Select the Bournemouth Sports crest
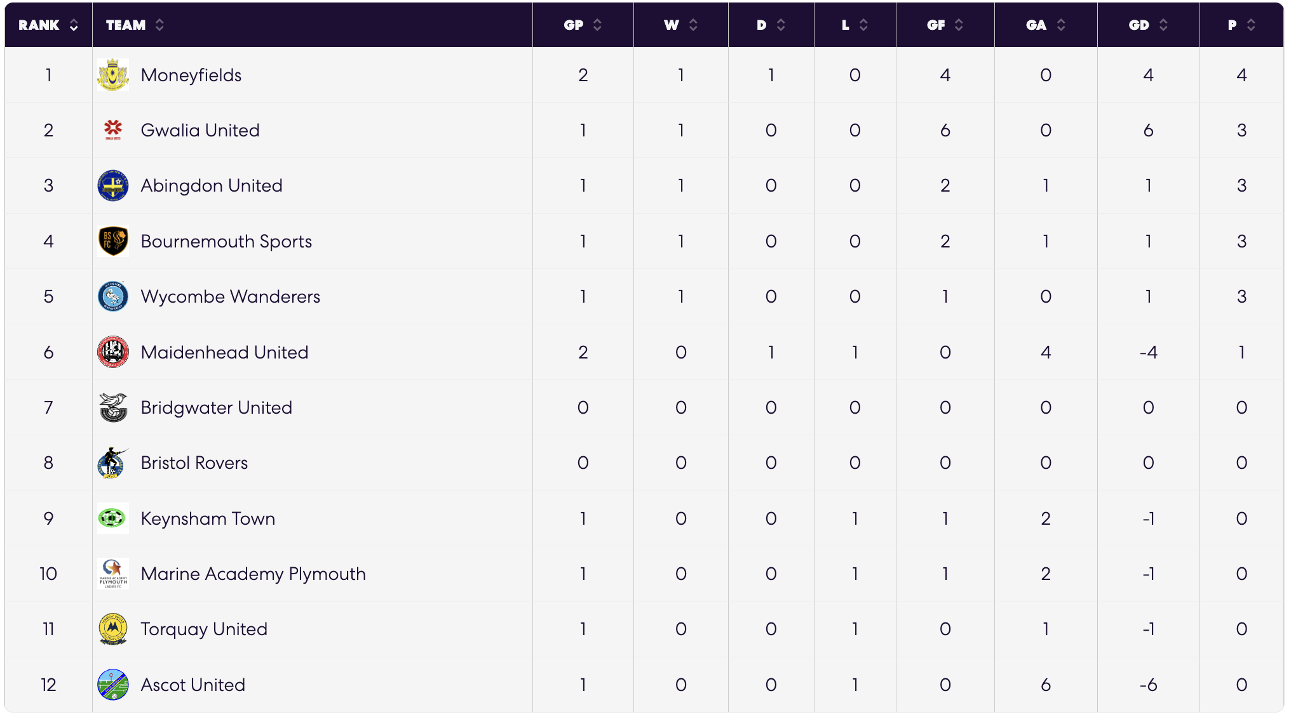 (113, 241)
